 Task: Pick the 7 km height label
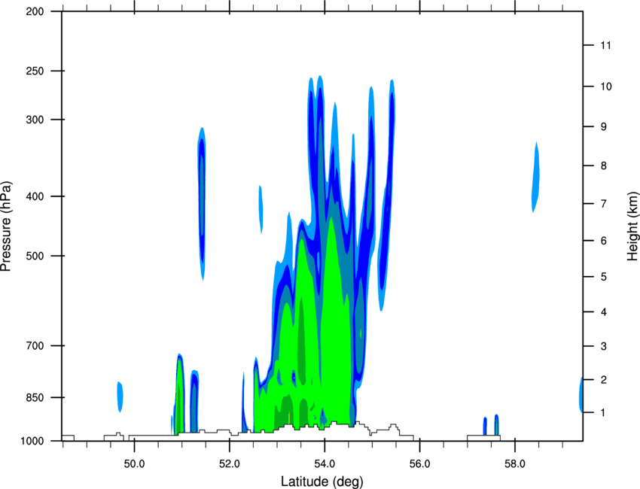coord(603,204)
